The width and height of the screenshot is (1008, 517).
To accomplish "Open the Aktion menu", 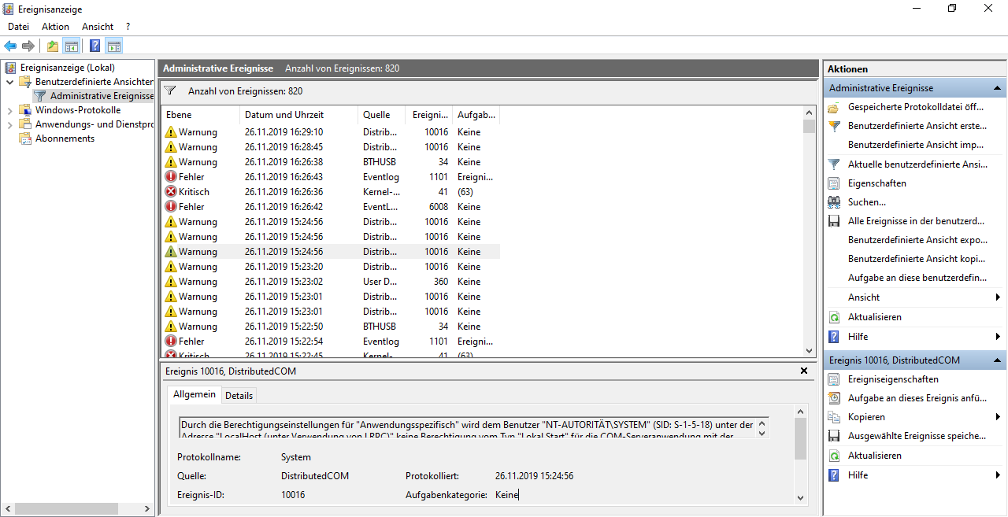I will point(55,27).
